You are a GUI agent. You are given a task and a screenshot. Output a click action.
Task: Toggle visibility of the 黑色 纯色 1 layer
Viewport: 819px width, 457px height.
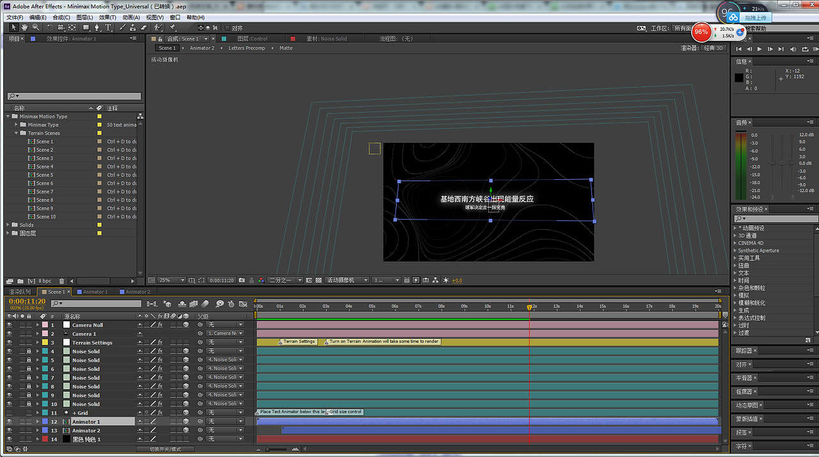click(x=10, y=440)
